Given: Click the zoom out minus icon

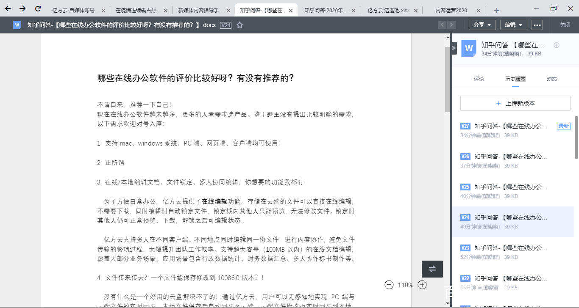Looking at the screenshot, I should click(x=389, y=285).
